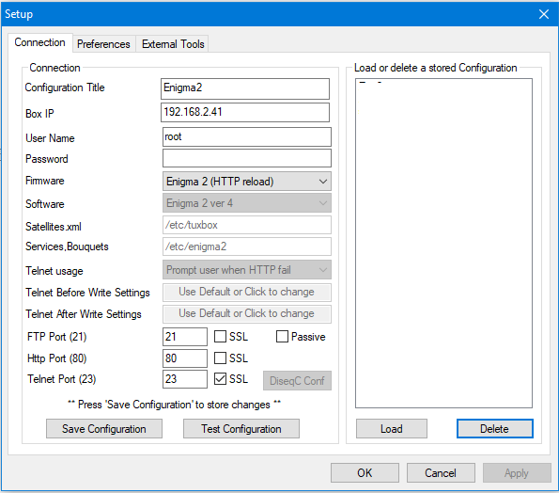The image size is (559, 493).
Task: Confirm the dialog with OK
Action: click(365, 473)
